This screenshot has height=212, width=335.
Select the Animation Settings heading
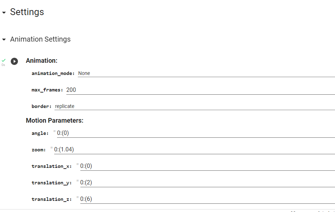(41, 39)
